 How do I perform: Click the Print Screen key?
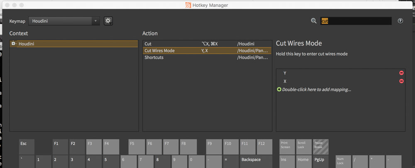[x=287, y=147]
